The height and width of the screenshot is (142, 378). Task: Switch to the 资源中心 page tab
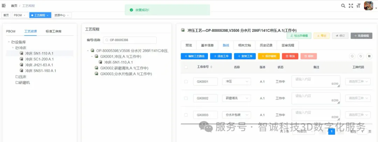click(62, 15)
